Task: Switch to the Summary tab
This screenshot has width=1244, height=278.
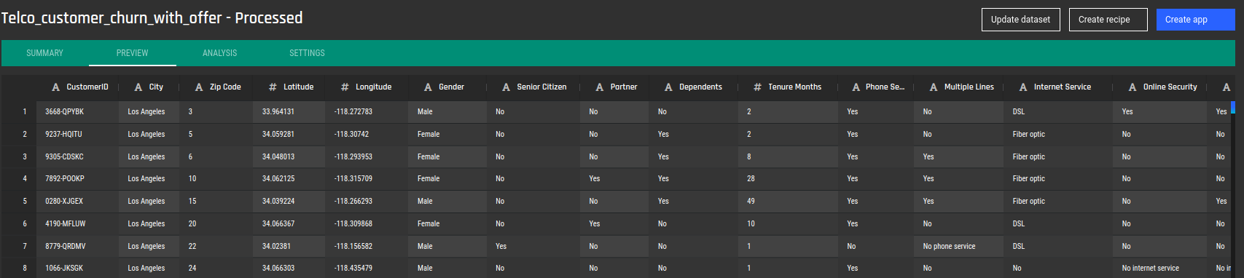Action: coord(45,53)
